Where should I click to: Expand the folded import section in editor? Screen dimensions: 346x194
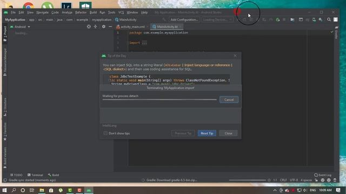tap(144, 43)
